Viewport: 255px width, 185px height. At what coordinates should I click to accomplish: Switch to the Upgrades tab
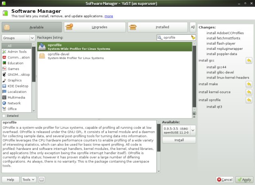(95, 27)
